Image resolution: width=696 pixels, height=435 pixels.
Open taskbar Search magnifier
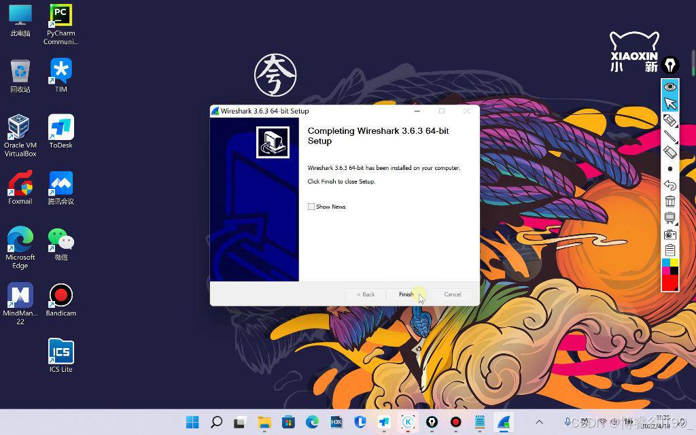216,422
